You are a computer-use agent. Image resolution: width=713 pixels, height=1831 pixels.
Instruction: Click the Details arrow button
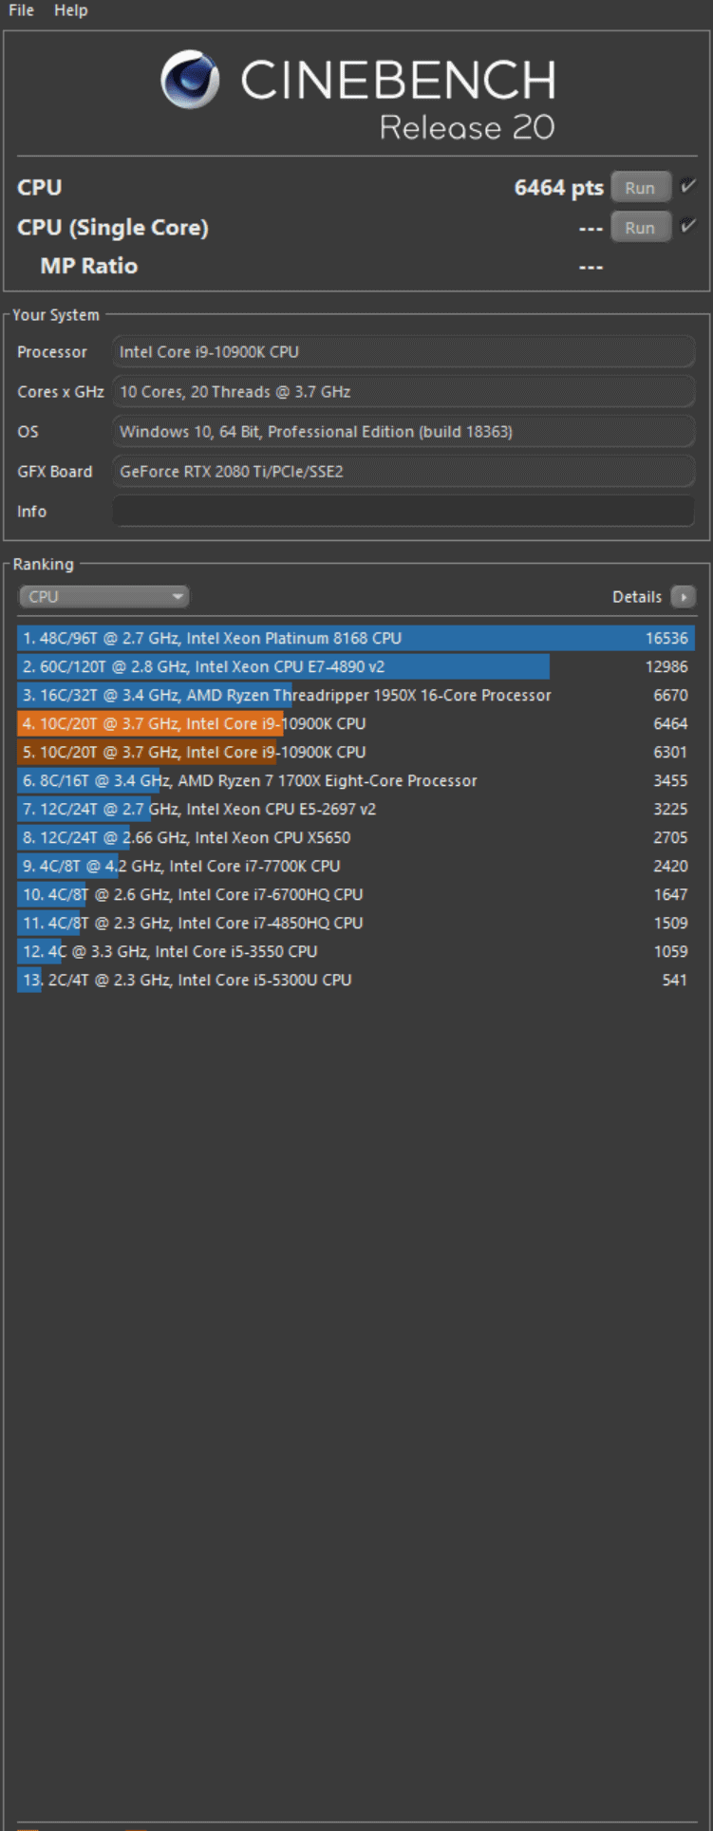click(x=683, y=597)
